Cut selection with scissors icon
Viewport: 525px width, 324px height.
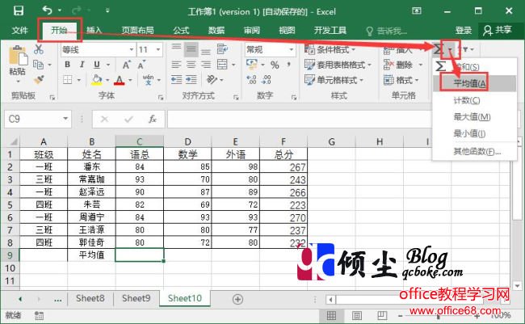pyautogui.click(x=39, y=49)
